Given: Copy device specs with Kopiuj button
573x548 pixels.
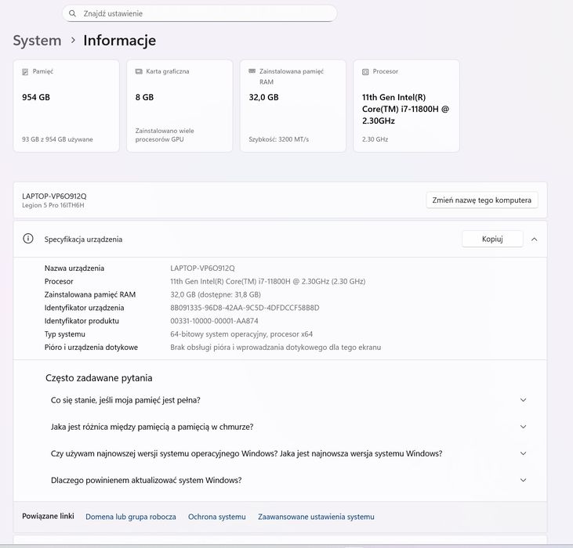Looking at the screenshot, I should point(492,239).
